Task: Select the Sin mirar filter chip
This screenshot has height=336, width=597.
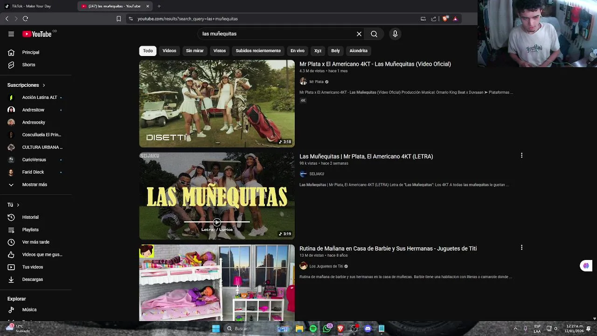Action: click(195, 51)
